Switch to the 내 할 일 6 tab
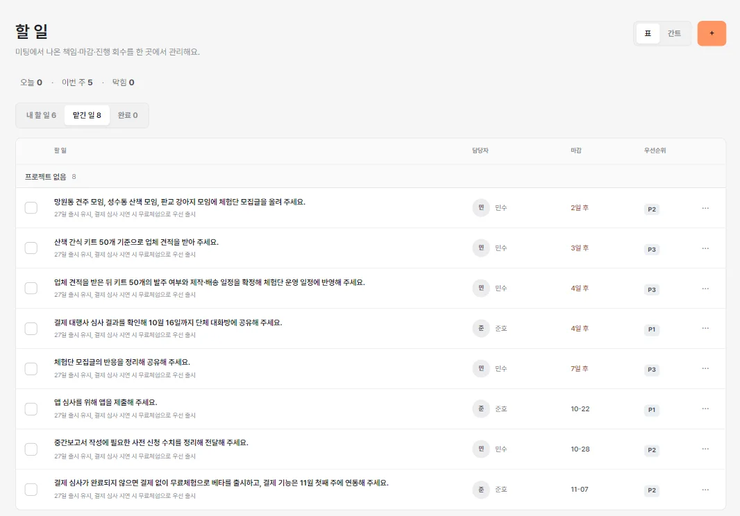 pos(41,115)
